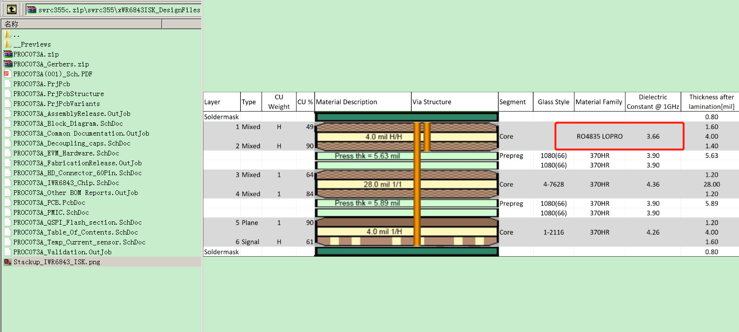Click the Material Family column header

pos(599,102)
